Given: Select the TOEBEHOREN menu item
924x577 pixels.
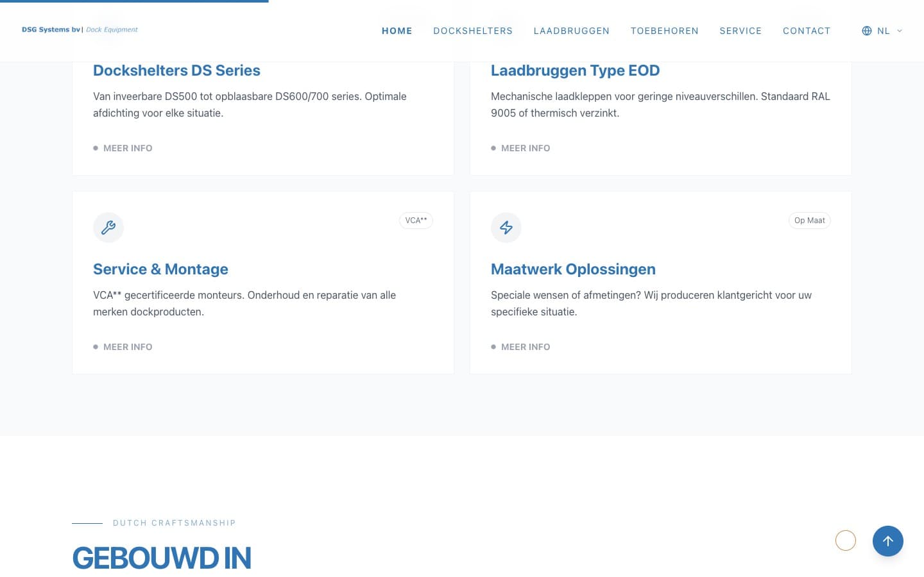Looking at the screenshot, I should [665, 31].
